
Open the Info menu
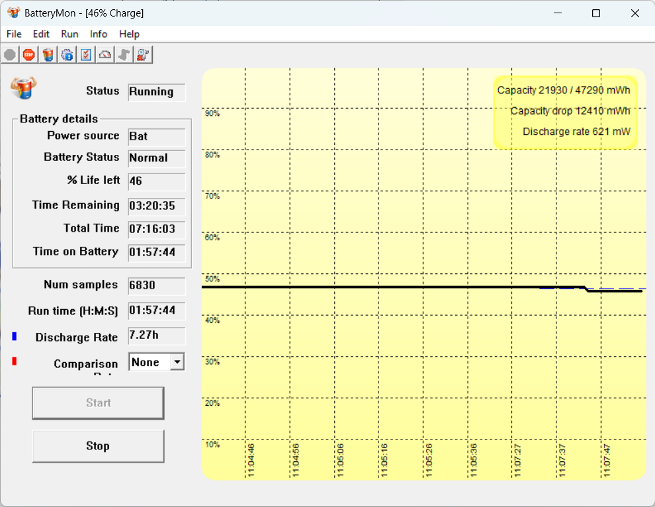pyautogui.click(x=98, y=34)
